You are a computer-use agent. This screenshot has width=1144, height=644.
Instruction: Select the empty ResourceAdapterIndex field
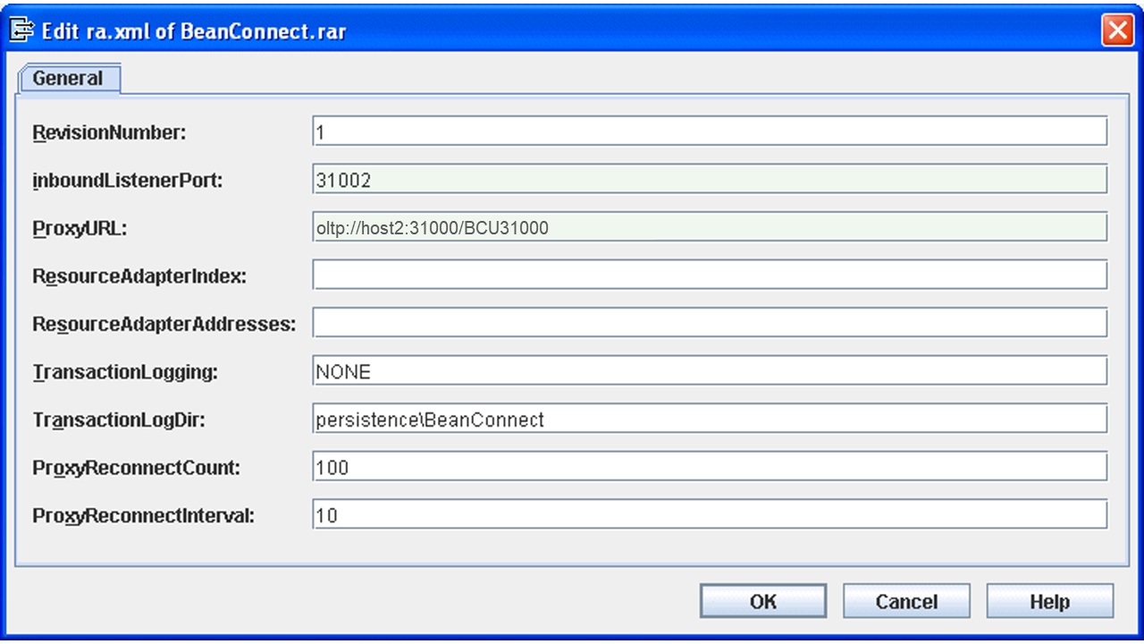pyautogui.click(x=710, y=275)
